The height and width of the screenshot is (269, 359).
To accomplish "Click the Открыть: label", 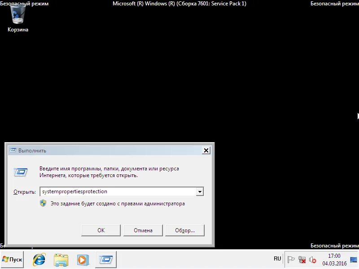I will (25, 192).
